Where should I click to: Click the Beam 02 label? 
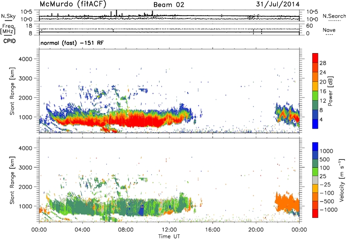pyautogui.click(x=169, y=5)
